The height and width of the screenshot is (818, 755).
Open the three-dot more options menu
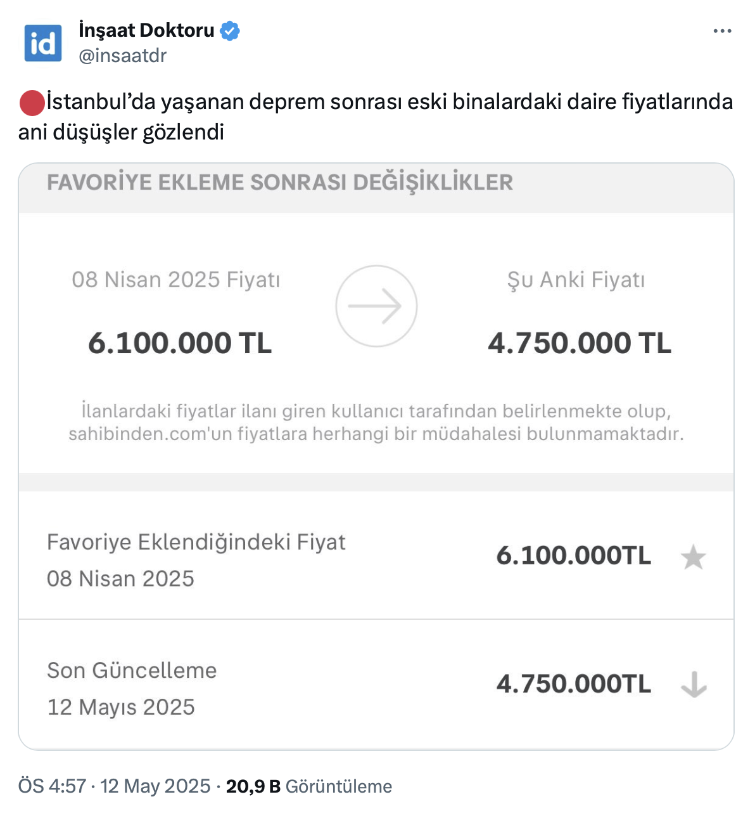[722, 31]
